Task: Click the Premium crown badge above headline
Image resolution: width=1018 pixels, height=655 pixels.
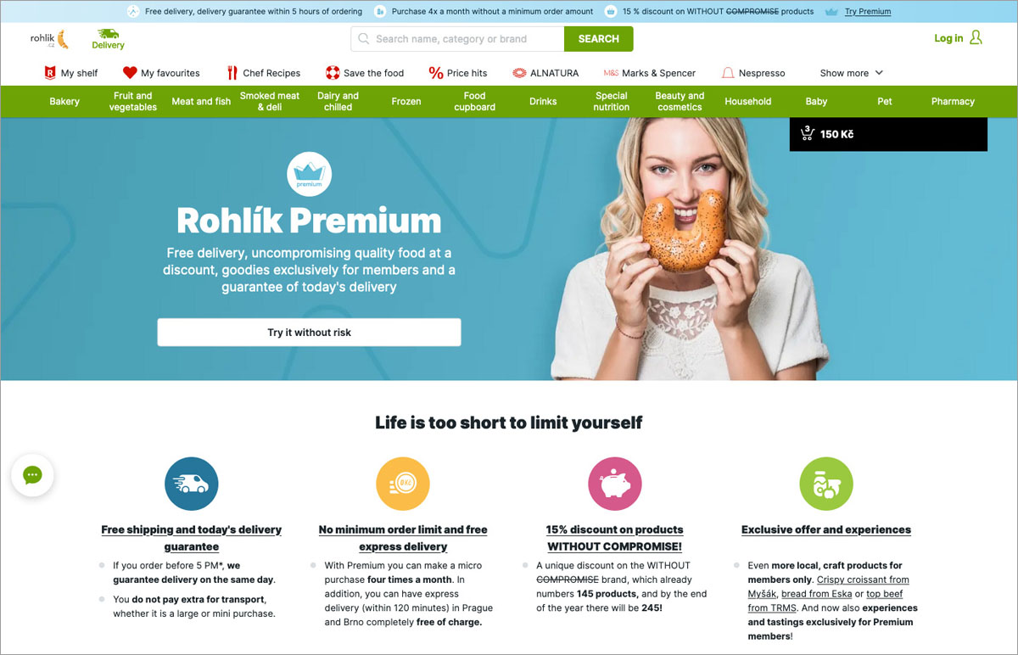Action: click(309, 174)
